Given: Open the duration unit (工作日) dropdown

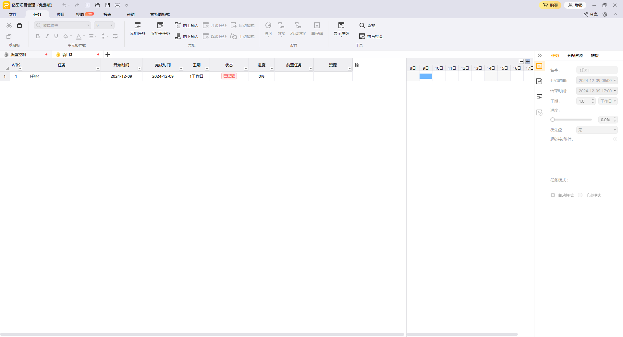Looking at the screenshot, I should pos(608,101).
